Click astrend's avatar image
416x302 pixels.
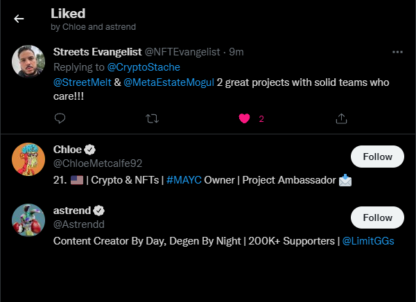[x=29, y=222]
